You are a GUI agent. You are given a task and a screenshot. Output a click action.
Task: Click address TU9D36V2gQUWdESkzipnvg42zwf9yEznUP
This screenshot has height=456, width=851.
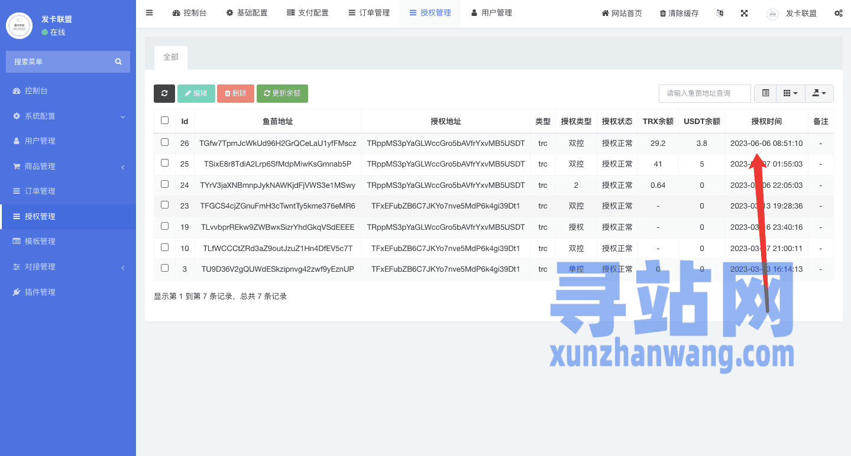pos(278,269)
